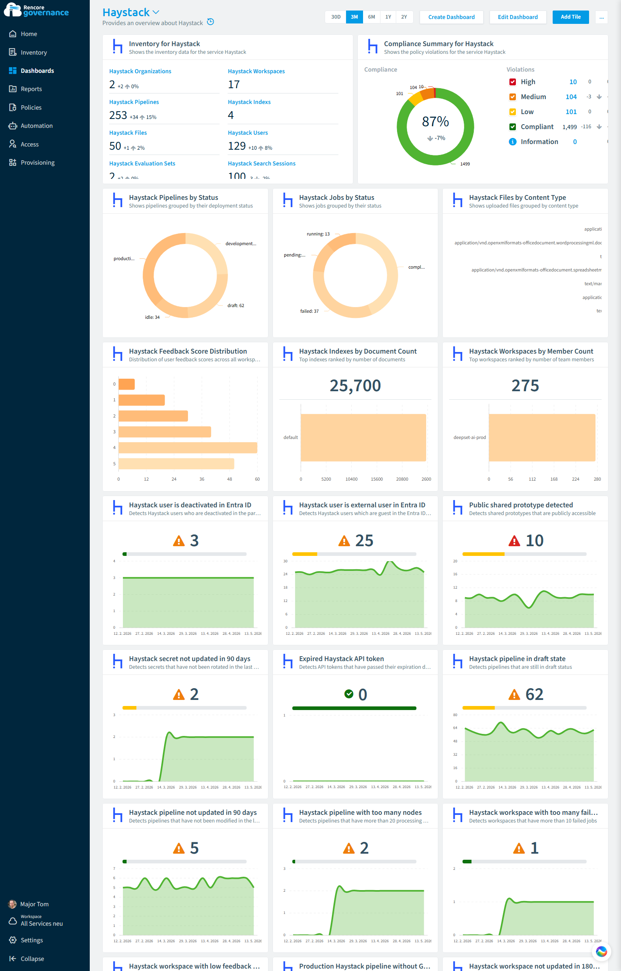The image size is (621, 971).
Task: Click Haystack icon on Feedback Score Distribution tile
Action: pyautogui.click(x=117, y=354)
